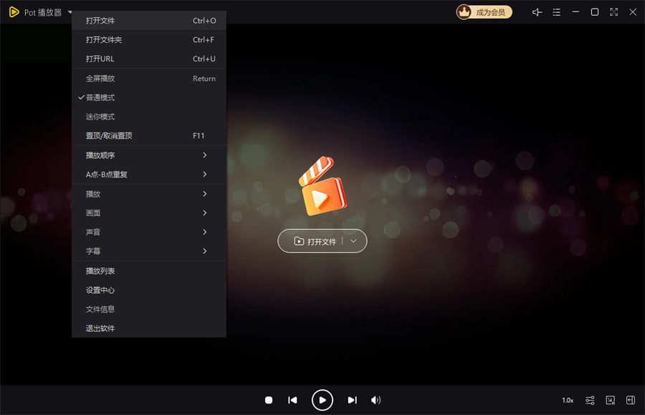Open the equalizer settings sliders icon
645x415 pixels.
(x=590, y=400)
